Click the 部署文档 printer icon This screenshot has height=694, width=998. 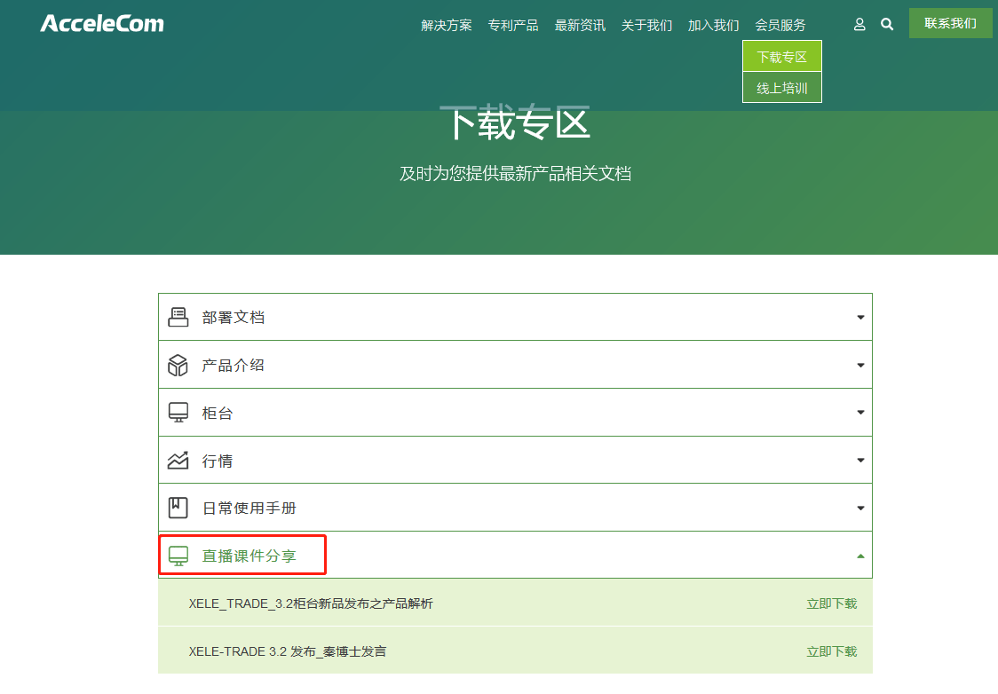pyautogui.click(x=178, y=317)
